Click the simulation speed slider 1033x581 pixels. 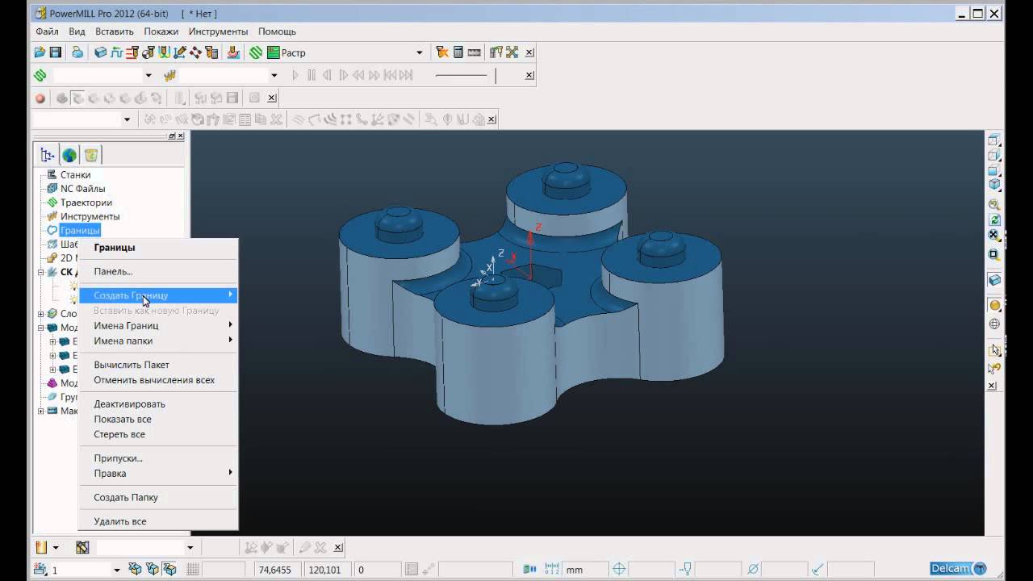(461, 76)
